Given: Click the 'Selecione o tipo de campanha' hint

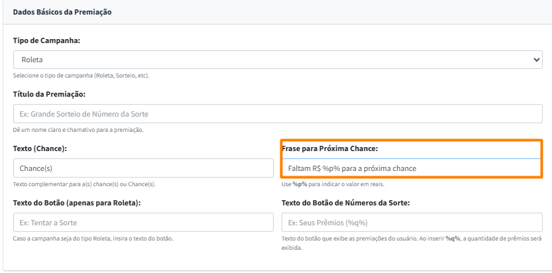Looking at the screenshot, I should tap(81, 76).
